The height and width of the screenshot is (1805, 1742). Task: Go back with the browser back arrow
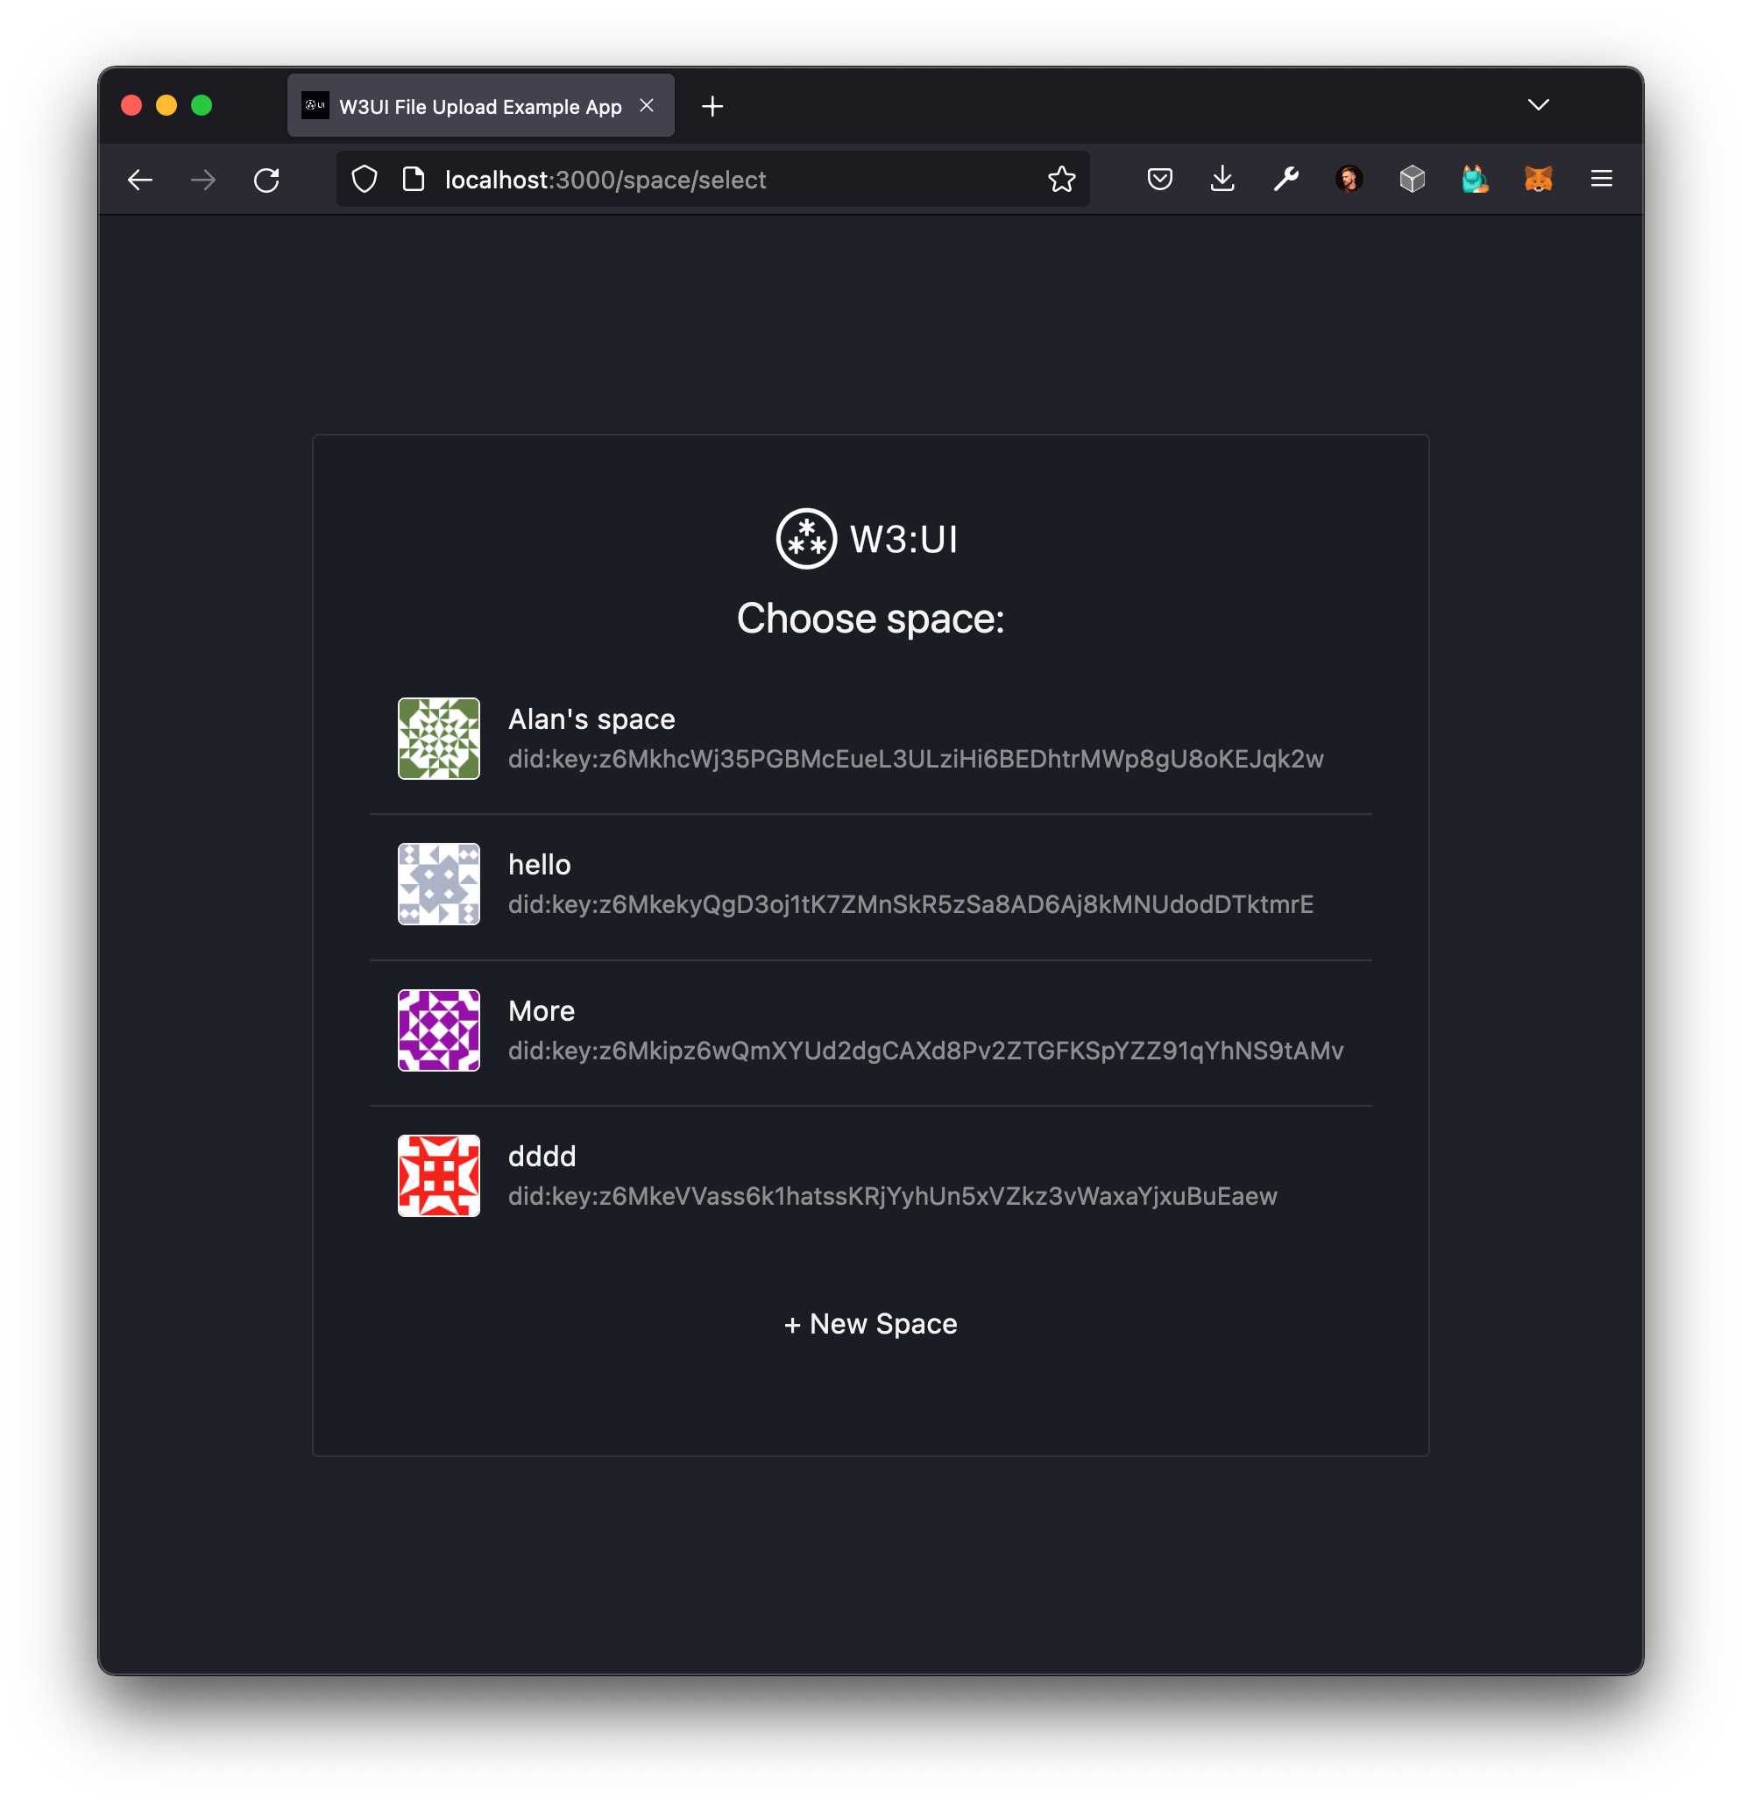pyautogui.click(x=140, y=180)
